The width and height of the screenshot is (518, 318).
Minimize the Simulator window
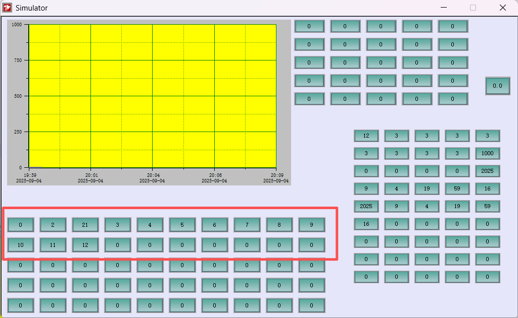click(x=444, y=8)
